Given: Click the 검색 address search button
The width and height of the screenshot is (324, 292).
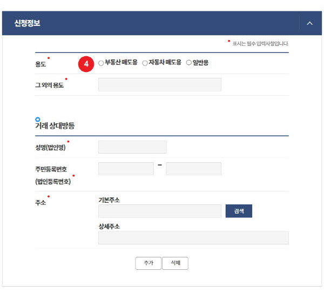Looking at the screenshot, I should (x=239, y=211).
